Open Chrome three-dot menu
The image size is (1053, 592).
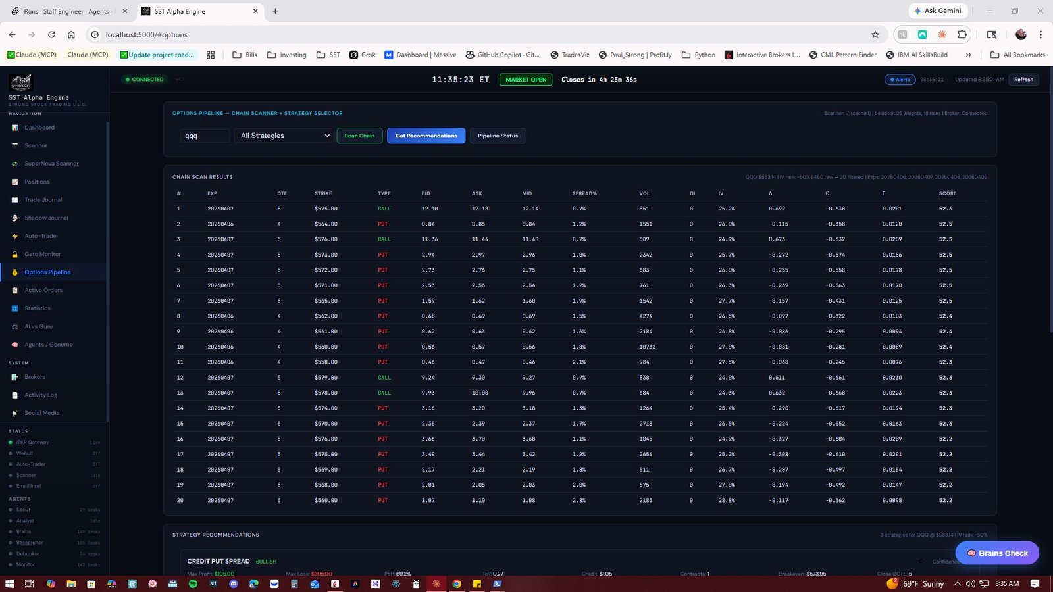point(1040,34)
